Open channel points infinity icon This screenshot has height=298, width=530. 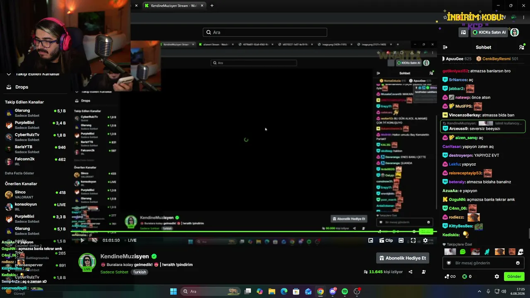pos(450,276)
